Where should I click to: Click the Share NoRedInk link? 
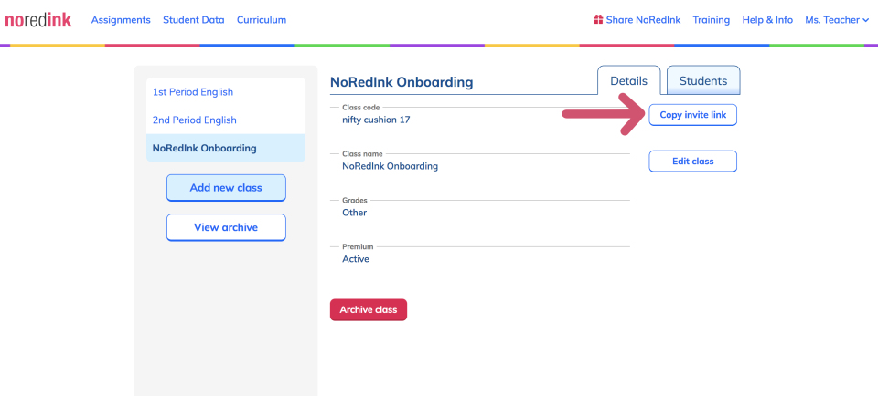pyautogui.click(x=643, y=20)
